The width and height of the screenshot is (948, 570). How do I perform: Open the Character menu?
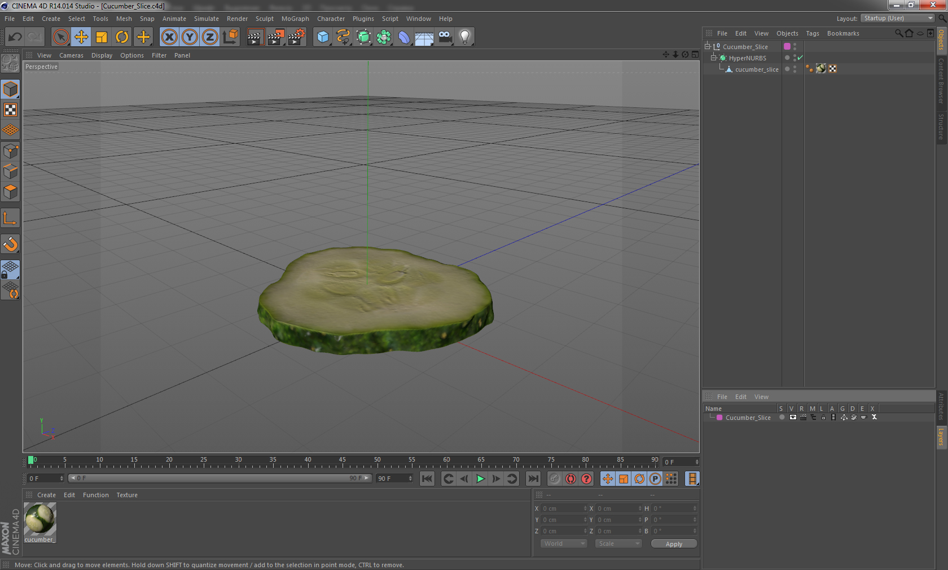coord(331,19)
